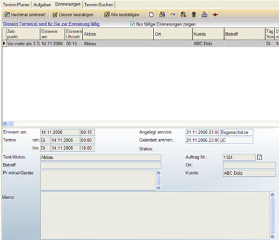Click inside the Pr.mittel/Geräte text area

pos(98,180)
